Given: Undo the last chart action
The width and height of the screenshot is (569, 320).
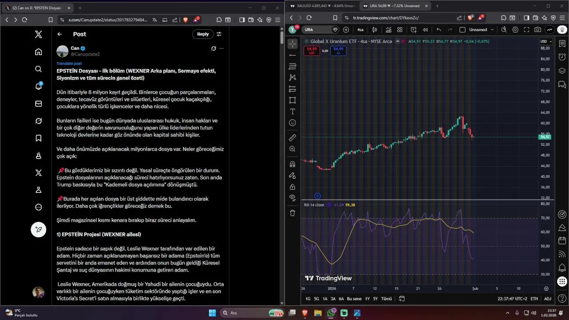Looking at the screenshot, I should click(x=439, y=30).
